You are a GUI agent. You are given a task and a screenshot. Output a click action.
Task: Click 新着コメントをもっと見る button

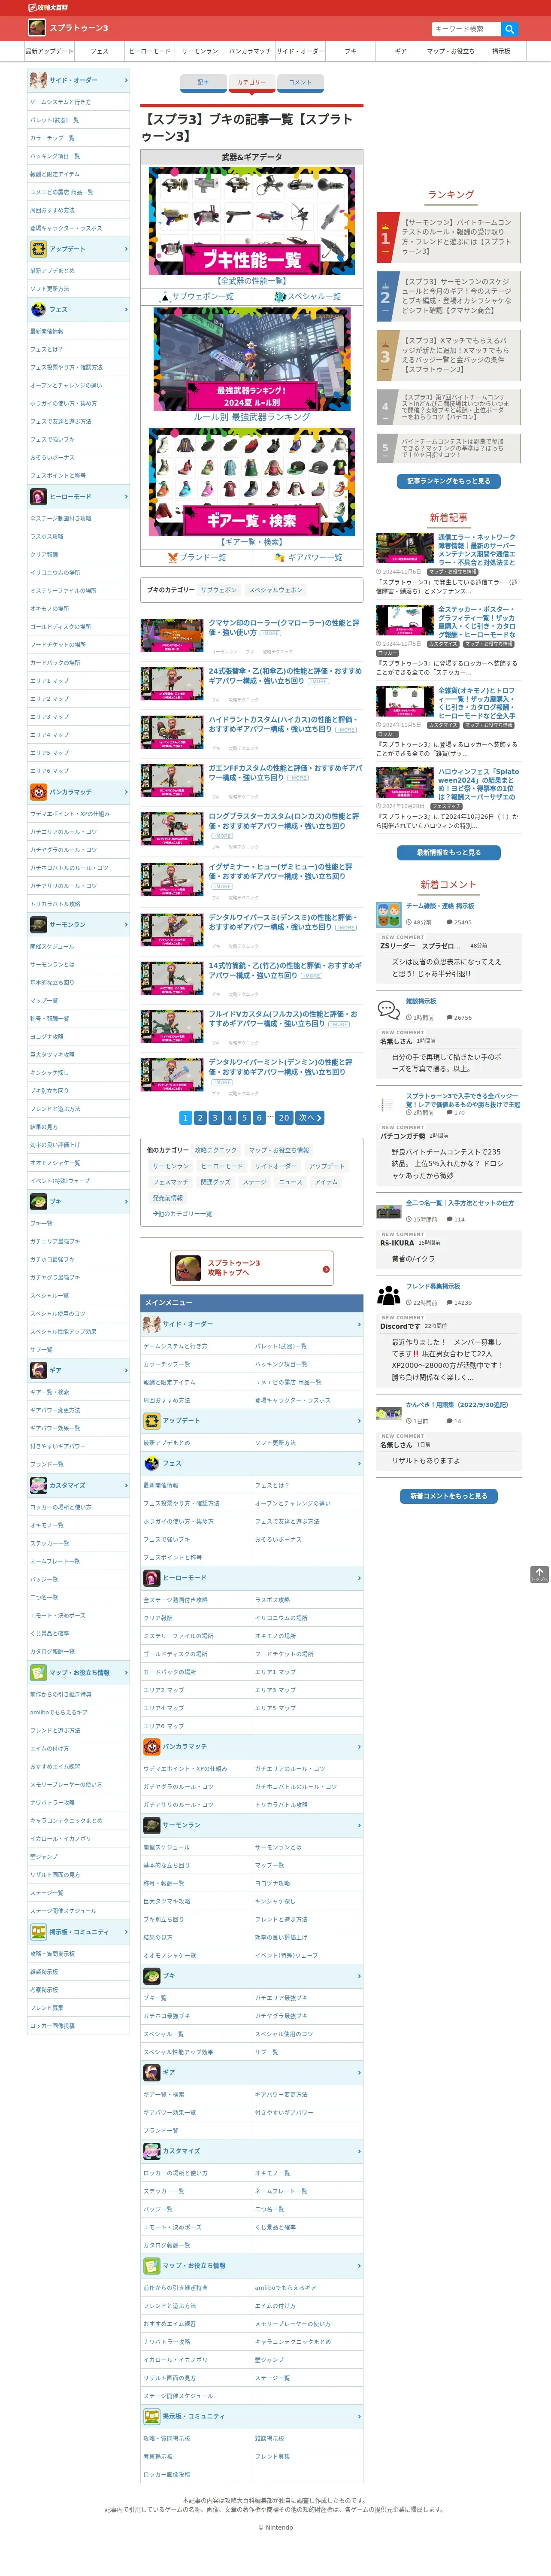tap(449, 1496)
